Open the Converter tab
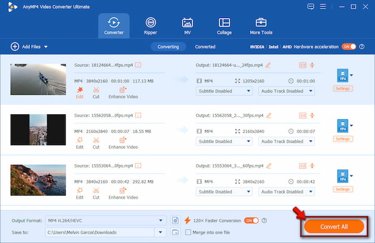Image resolution: width=375 pixels, height=243 pixels. (x=114, y=26)
